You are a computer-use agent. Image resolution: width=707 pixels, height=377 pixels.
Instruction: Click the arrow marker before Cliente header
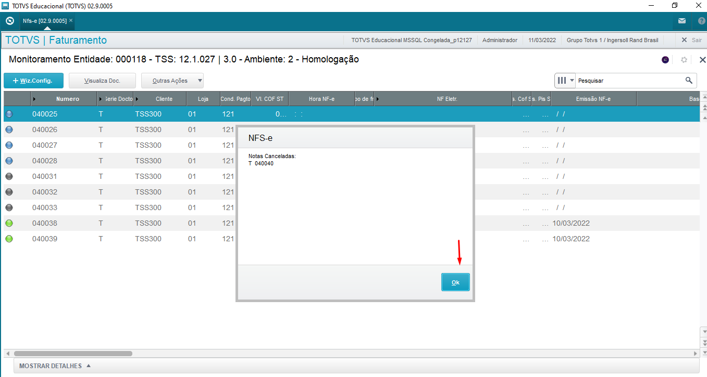point(137,99)
